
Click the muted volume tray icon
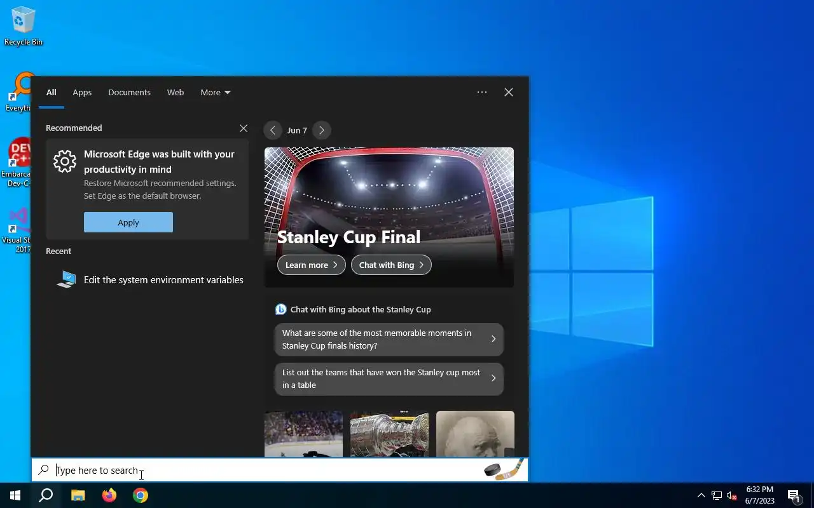[732, 495]
